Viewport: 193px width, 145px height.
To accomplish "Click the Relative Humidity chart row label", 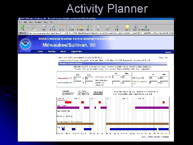I will [65, 116].
